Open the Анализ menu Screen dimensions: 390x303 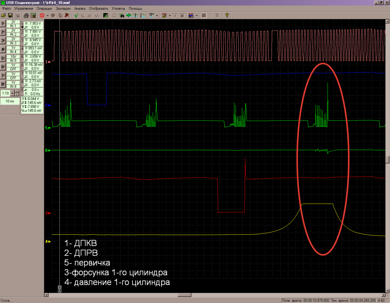(80, 8)
